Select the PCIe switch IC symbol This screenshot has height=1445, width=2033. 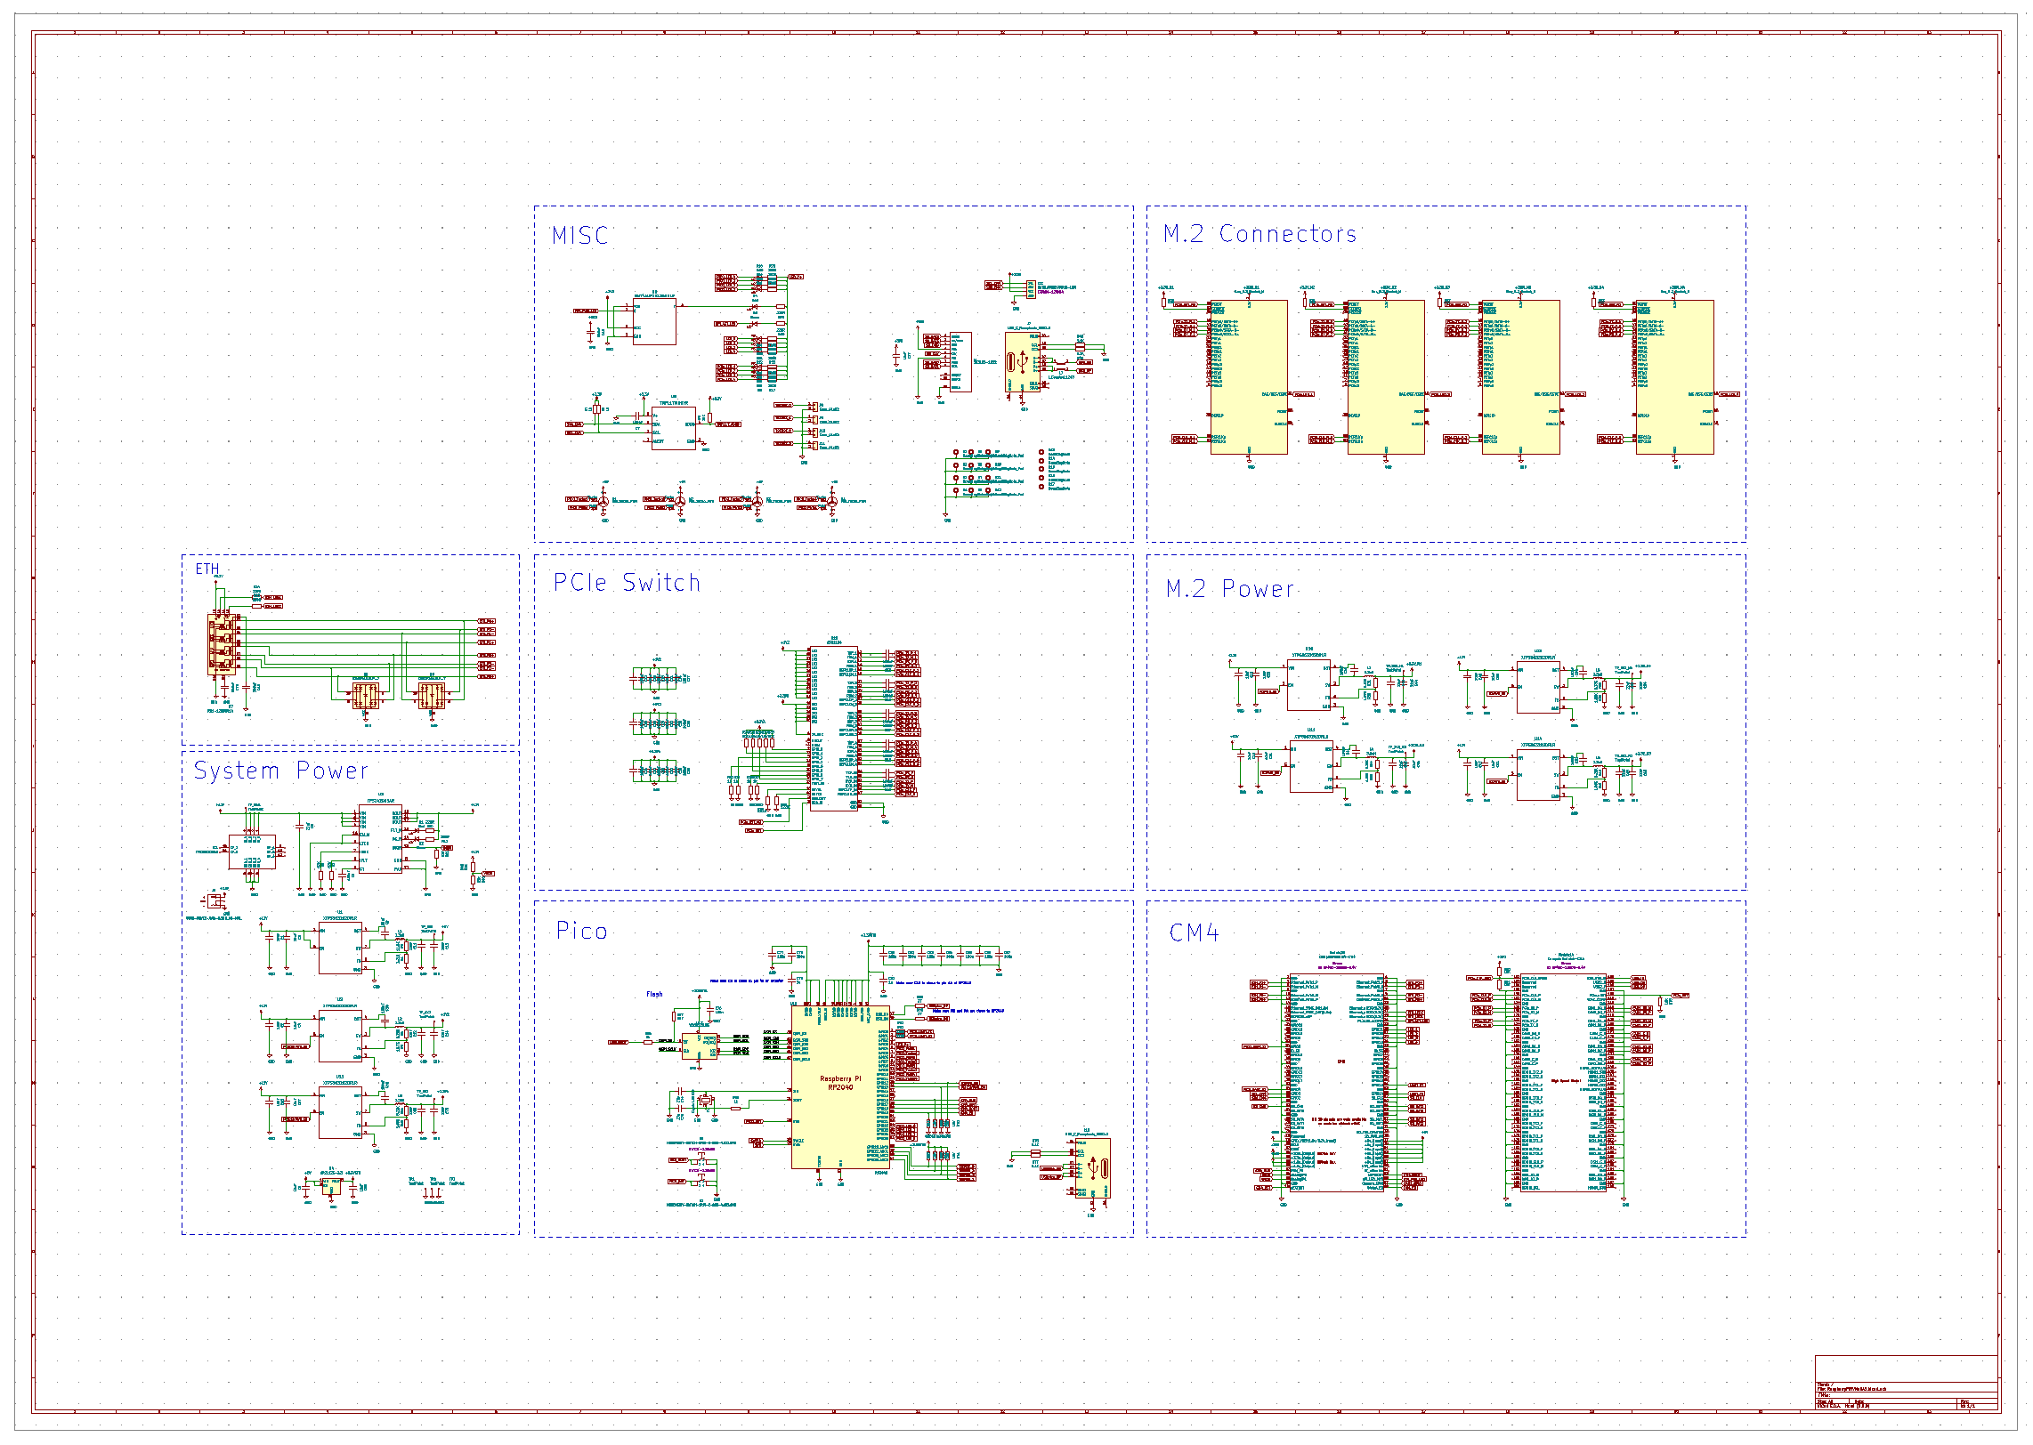coord(833,727)
